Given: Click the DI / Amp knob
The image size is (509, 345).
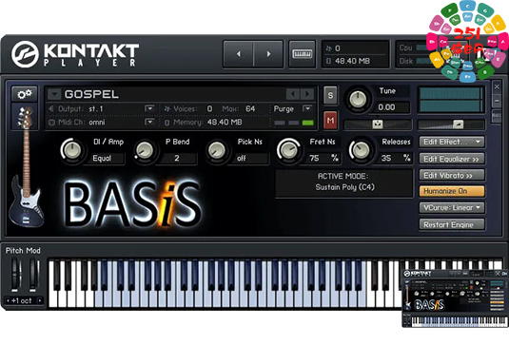Looking at the screenshot, I should (71, 150).
